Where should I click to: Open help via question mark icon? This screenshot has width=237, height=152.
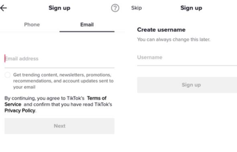115,8
